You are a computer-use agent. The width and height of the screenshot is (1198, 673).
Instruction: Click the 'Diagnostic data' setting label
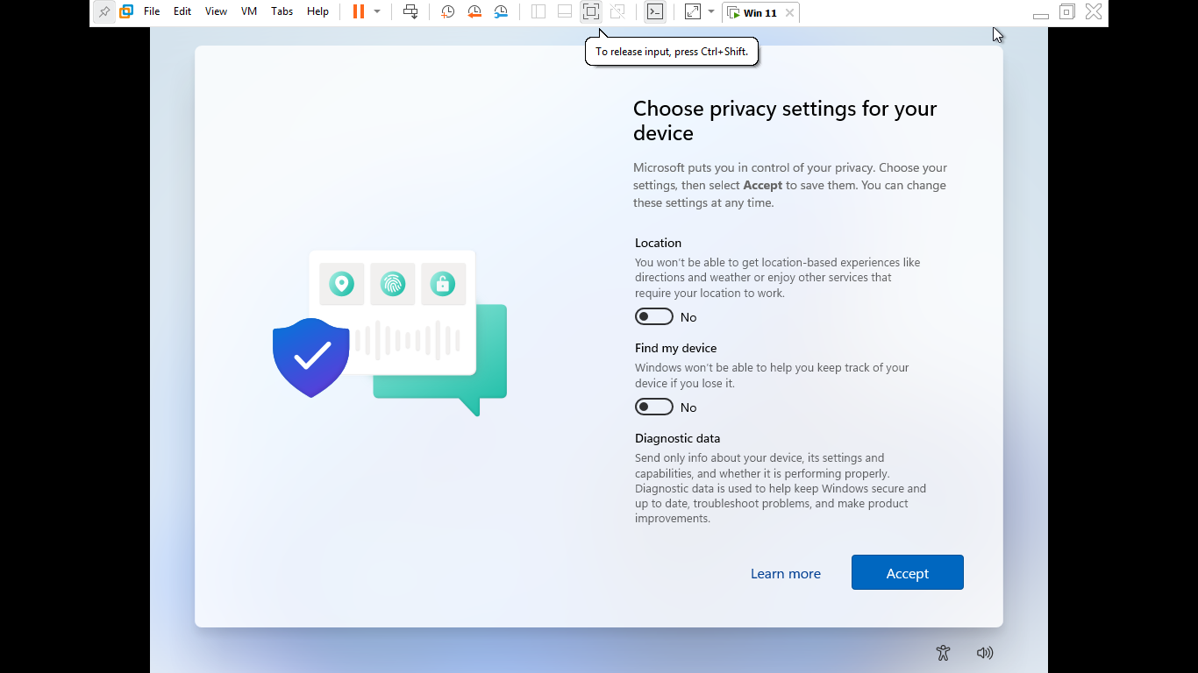(677, 438)
